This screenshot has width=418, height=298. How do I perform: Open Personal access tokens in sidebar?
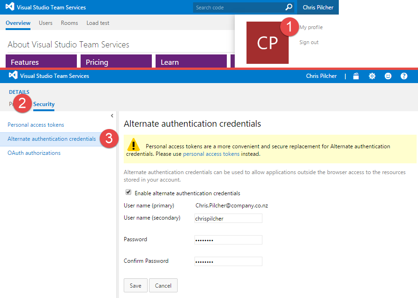[36, 125]
